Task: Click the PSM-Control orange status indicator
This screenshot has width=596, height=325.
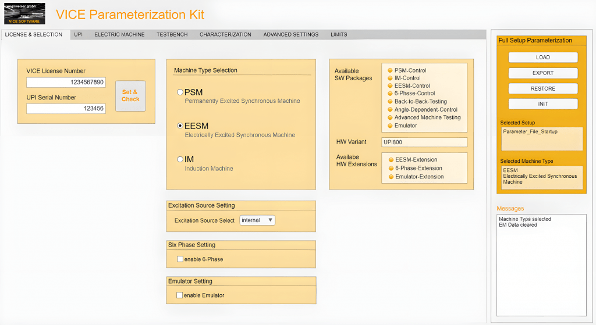Action: 390,70
